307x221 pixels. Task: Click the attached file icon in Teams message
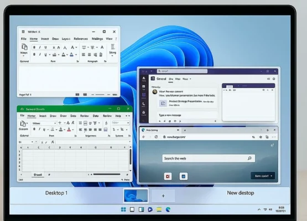pos(163,103)
